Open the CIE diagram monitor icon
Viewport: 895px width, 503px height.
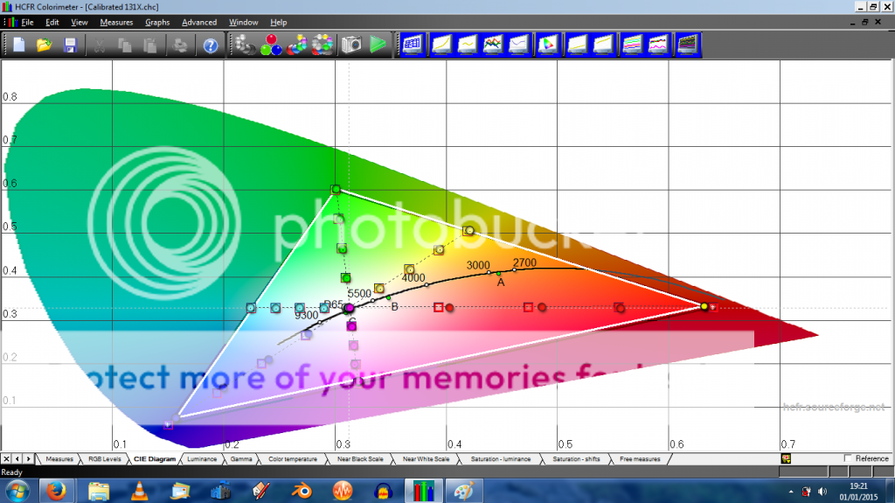tap(548, 45)
